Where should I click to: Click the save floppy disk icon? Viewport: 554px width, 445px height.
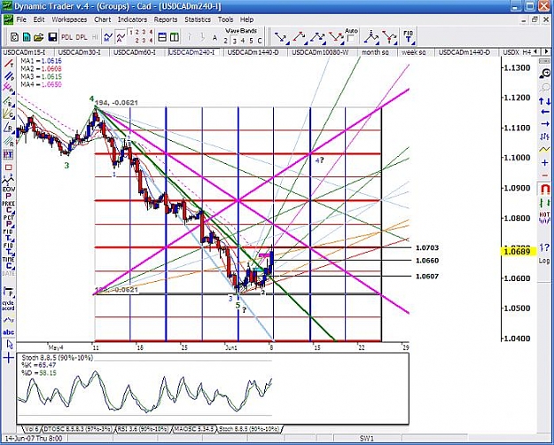coord(52,36)
